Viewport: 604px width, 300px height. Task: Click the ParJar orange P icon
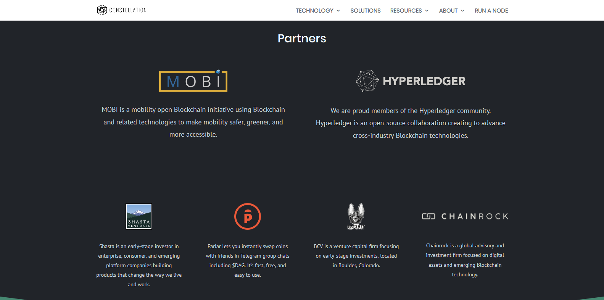(248, 216)
